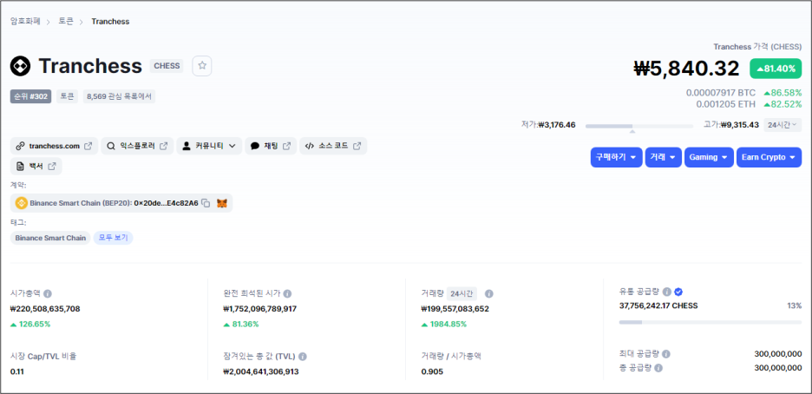This screenshot has width=812, height=394.
Task: Click 모두 보기 to view all tags
Action: coord(113,238)
